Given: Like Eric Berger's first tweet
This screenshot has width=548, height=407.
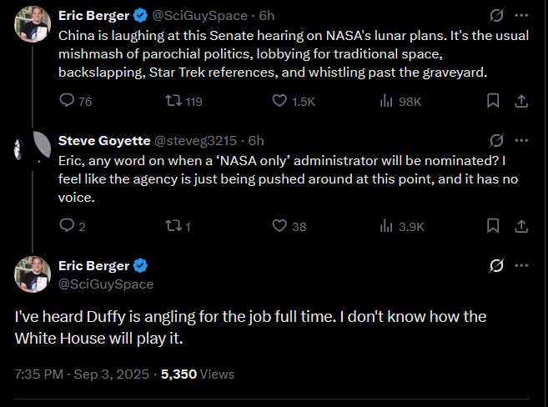Looking at the screenshot, I should (280, 101).
